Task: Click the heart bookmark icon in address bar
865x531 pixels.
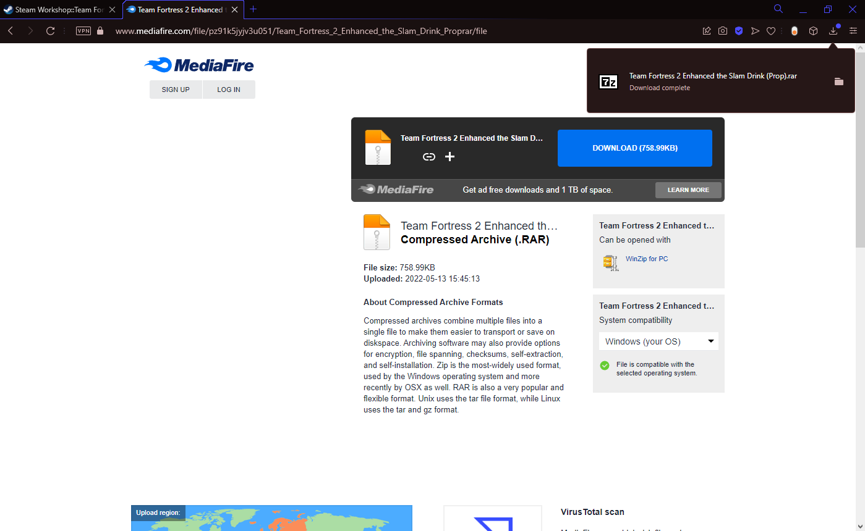Action: pyautogui.click(x=771, y=31)
